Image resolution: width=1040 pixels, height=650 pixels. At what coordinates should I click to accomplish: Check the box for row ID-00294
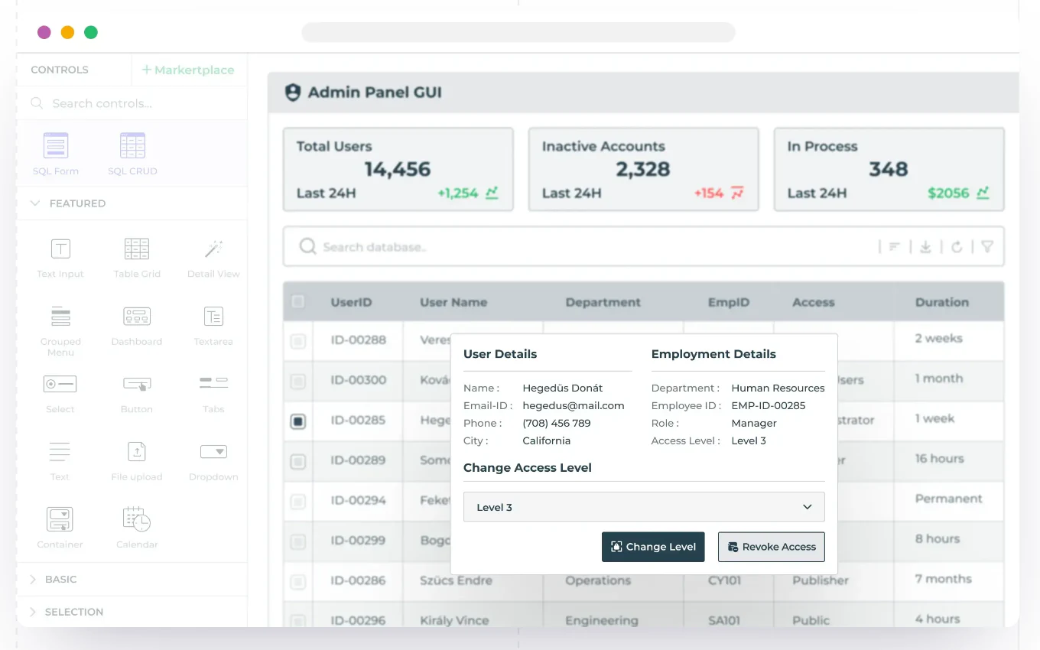coord(298,502)
